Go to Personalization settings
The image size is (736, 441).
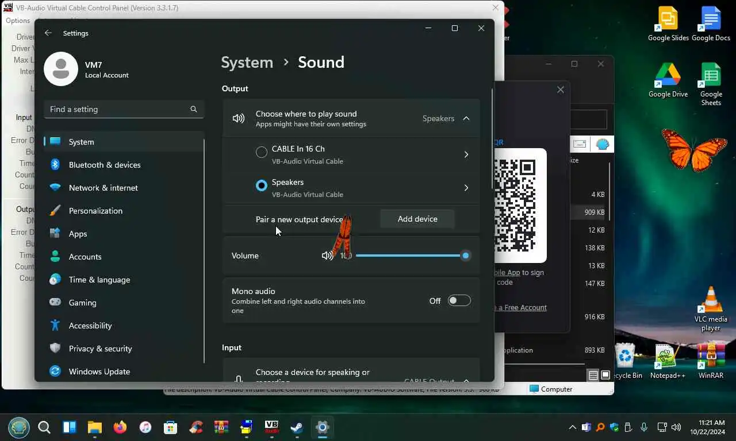pos(124,211)
